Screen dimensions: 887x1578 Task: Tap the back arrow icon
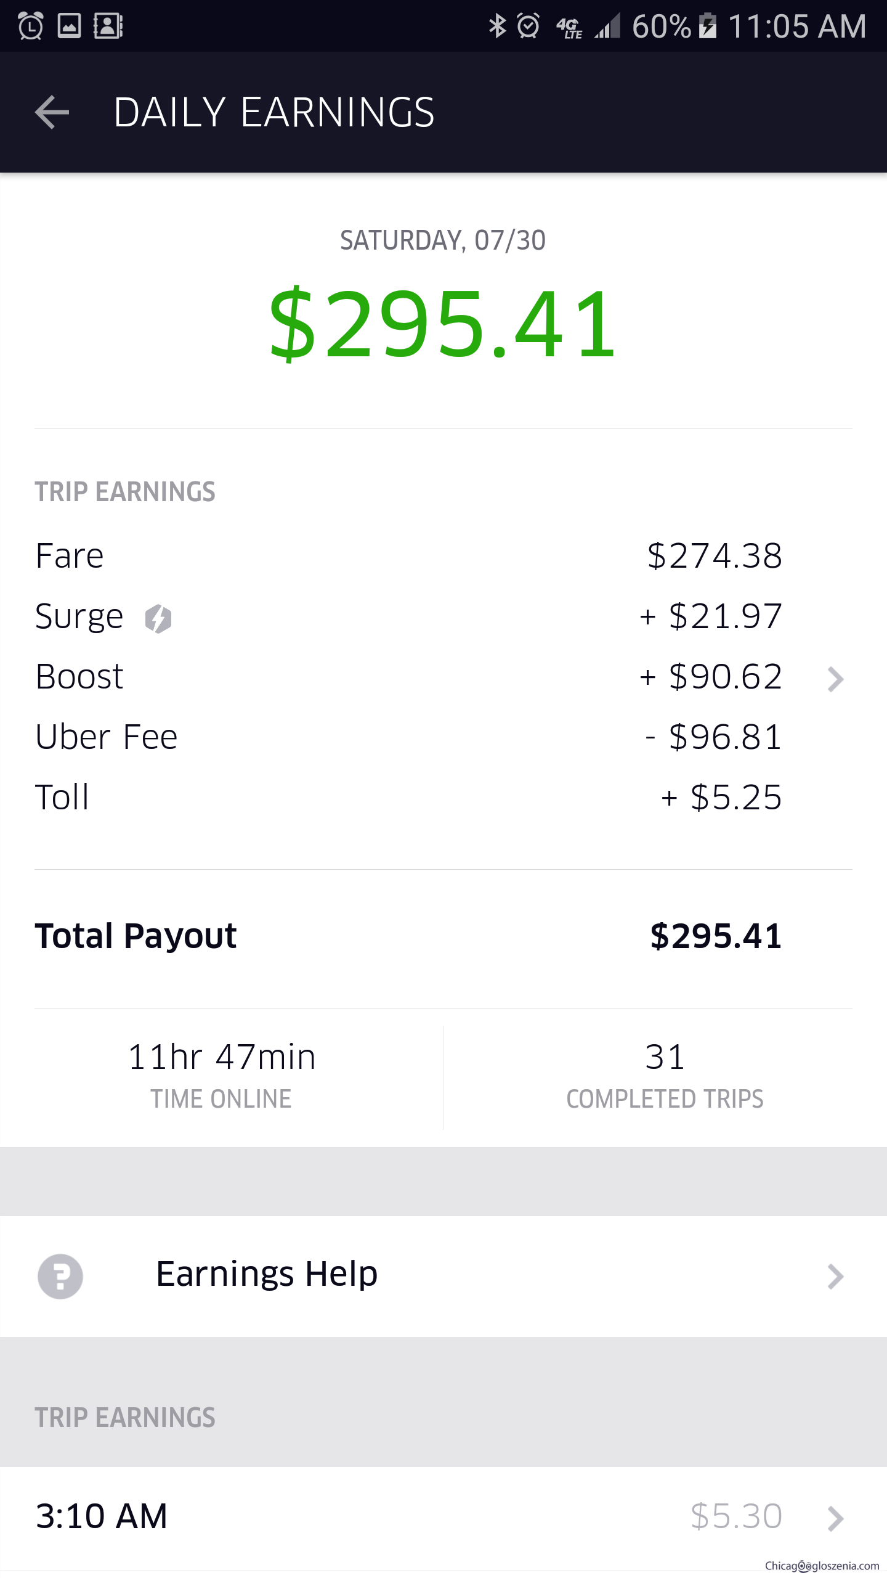pyautogui.click(x=52, y=112)
